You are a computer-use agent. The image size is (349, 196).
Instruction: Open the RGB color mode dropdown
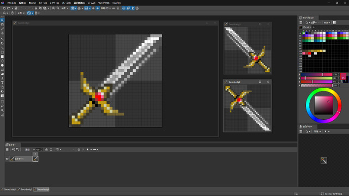pos(327,22)
